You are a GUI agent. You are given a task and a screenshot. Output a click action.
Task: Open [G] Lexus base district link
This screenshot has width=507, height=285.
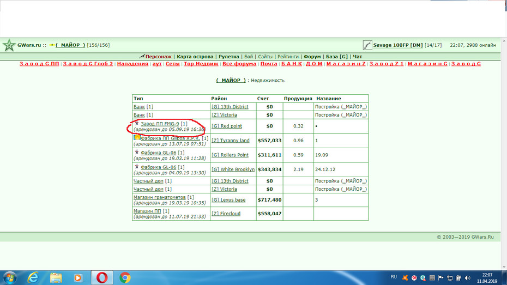coord(228,200)
